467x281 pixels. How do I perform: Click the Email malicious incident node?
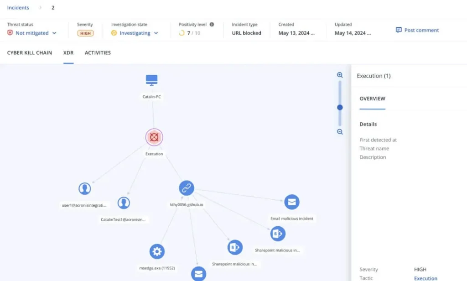[292, 202]
